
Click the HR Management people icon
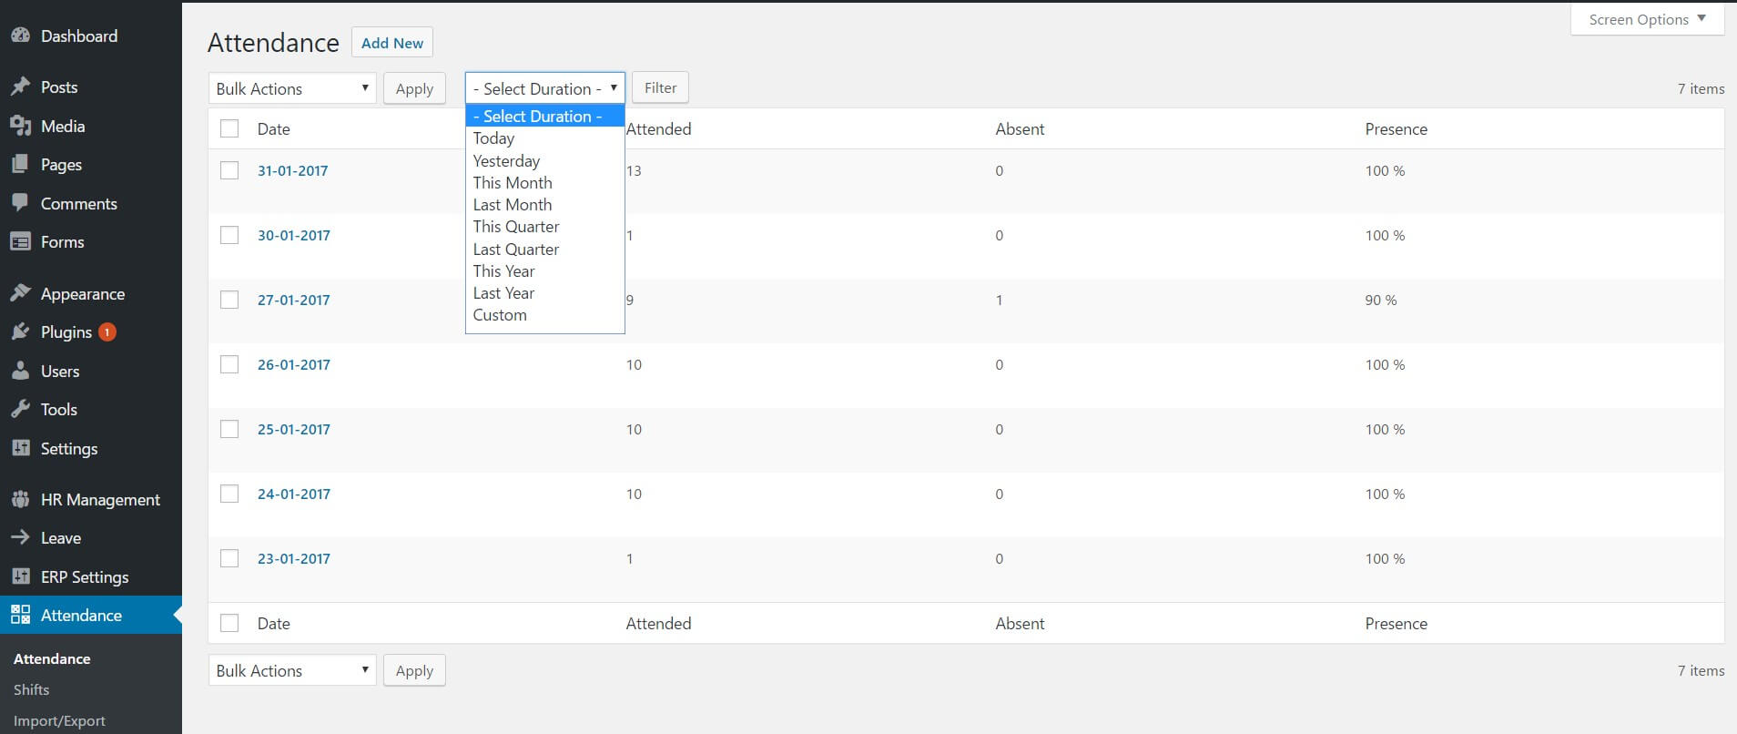coord(20,500)
